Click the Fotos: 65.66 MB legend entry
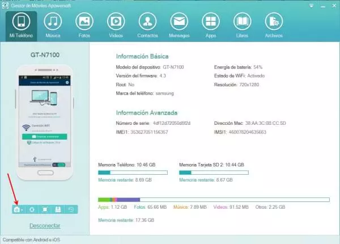The height and width of the screenshot is (244, 340). tap(150, 207)
